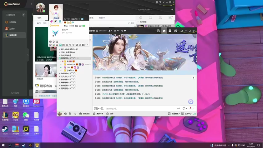Open the list panel icon beside home icon
Viewport: 263px width, 148px height.
pyautogui.click(x=170, y=31)
